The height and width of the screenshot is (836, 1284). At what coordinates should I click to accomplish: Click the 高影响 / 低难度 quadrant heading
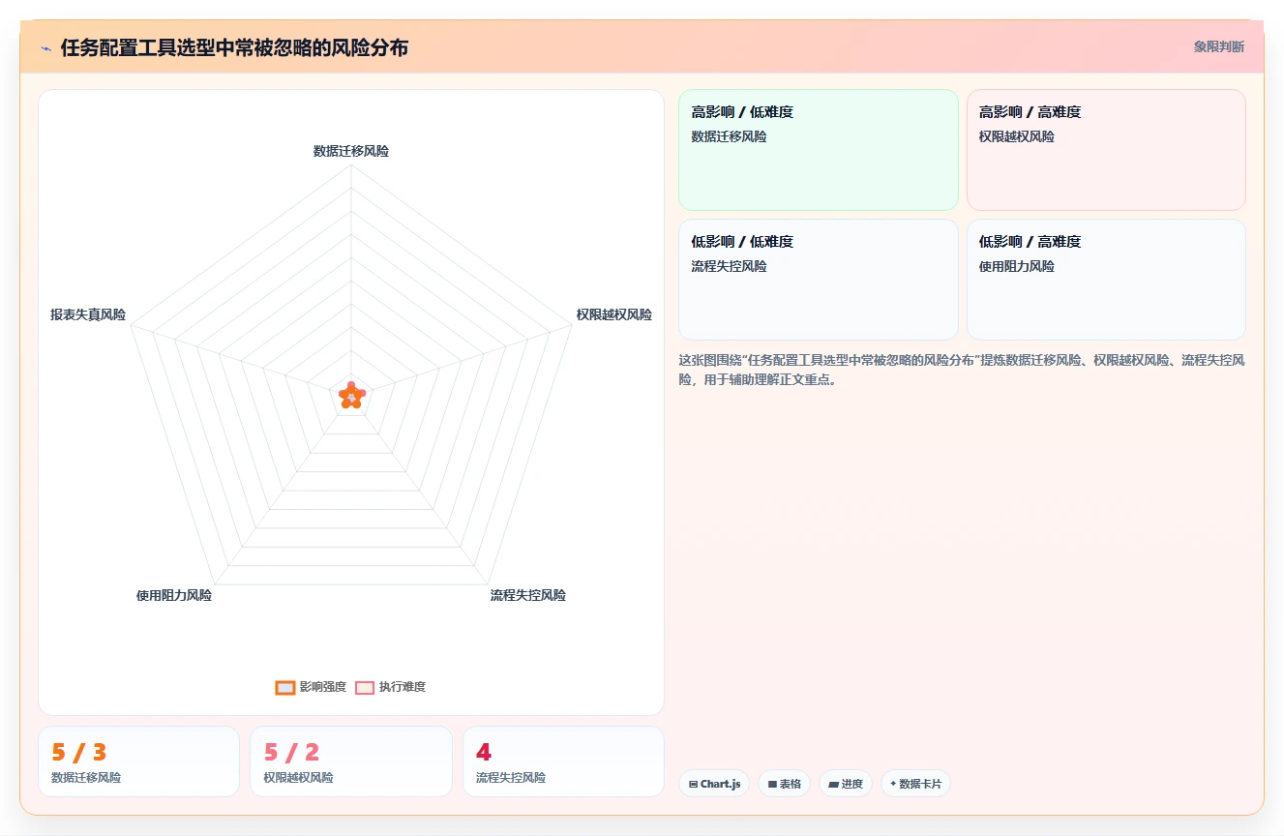(742, 112)
